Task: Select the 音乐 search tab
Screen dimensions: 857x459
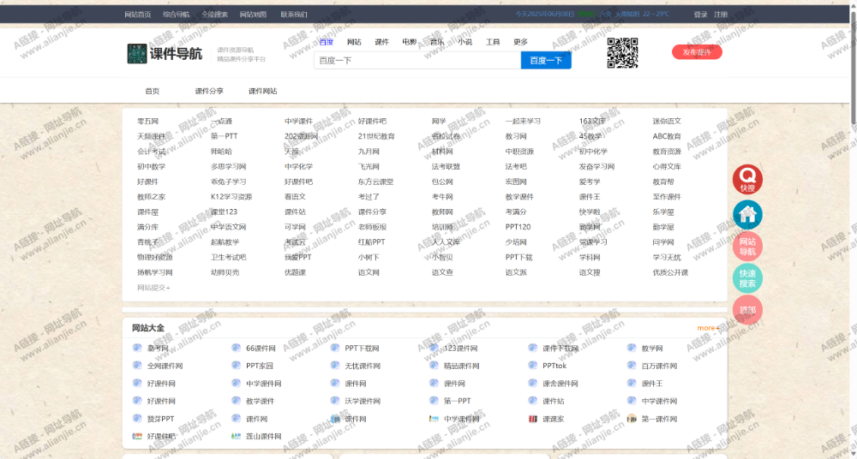Action: tap(437, 41)
